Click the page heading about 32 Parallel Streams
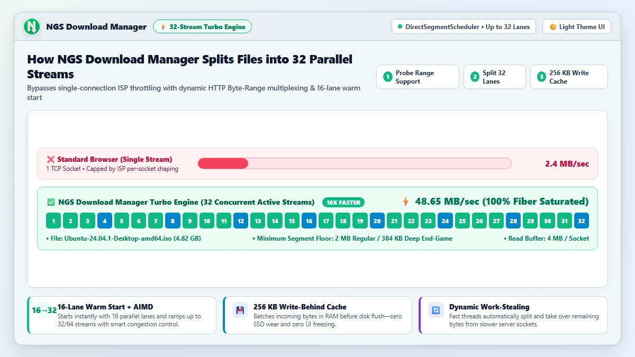The height and width of the screenshot is (357, 635). 189,67
